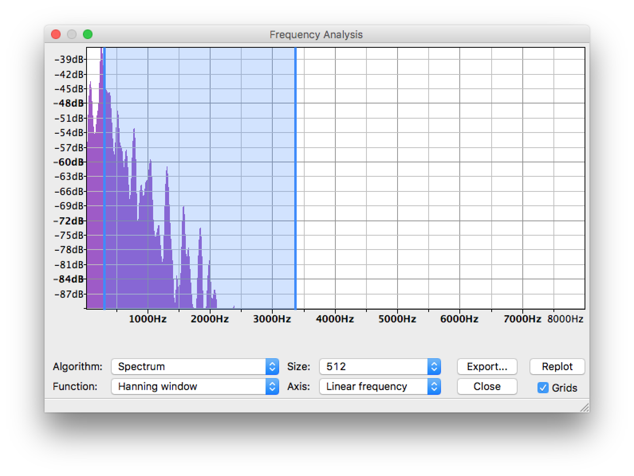Click the -48dB level label
The height and width of the screenshot is (476, 634).
[69, 103]
